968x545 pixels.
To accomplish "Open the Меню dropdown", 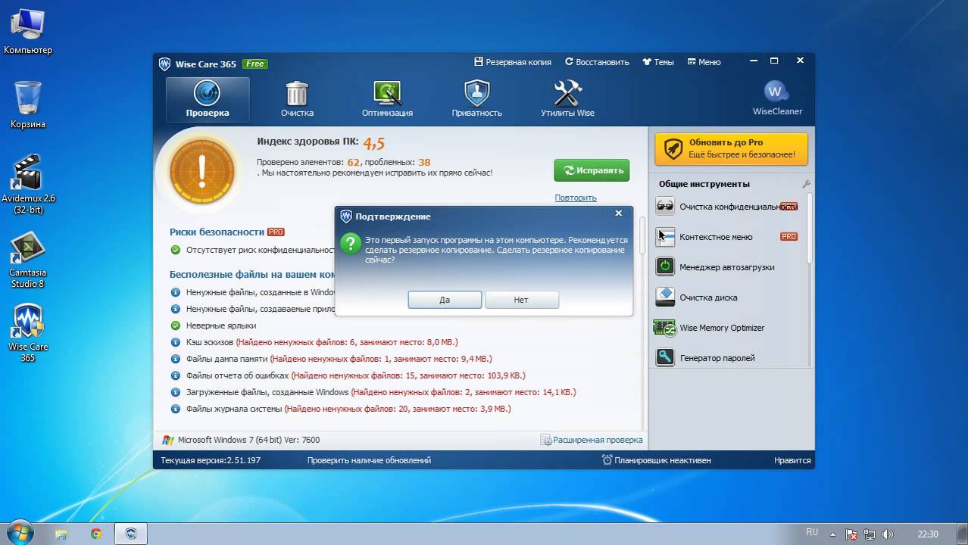I will [x=704, y=62].
